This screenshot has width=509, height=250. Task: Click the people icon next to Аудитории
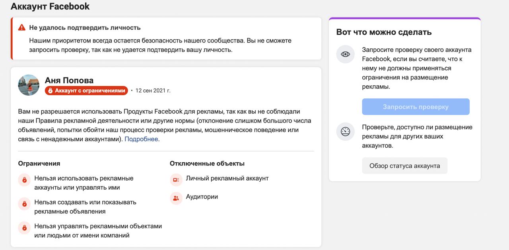[176, 198]
